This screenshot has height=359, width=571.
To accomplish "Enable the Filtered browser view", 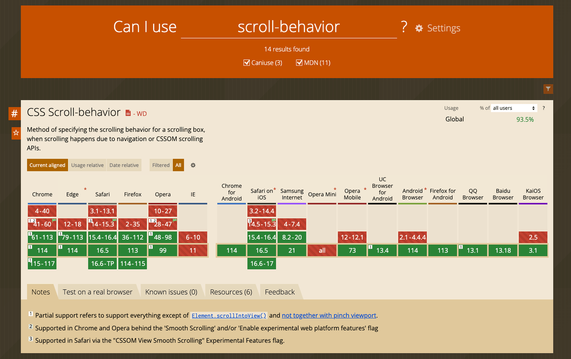I will (160, 165).
